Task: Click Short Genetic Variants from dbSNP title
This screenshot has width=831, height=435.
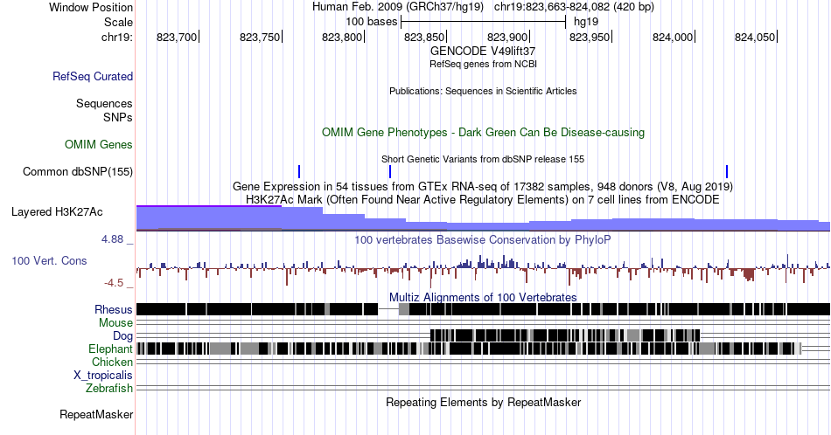Action: coord(483,159)
